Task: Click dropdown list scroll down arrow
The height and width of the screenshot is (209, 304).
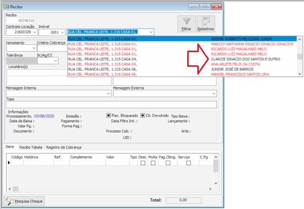Action: (x=300, y=73)
